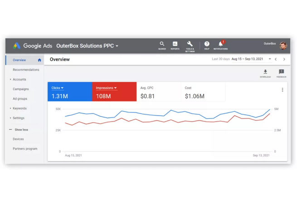Screen dimensions: 297x203
Task: Select Overview in the sidebar
Action: 25,60
